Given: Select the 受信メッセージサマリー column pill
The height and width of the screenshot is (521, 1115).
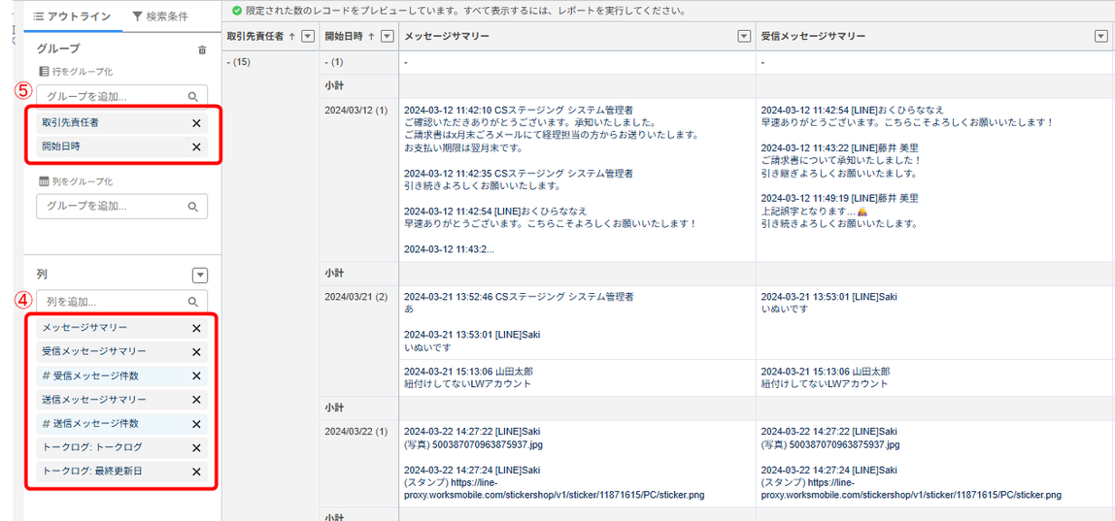Looking at the screenshot, I should tap(121, 352).
